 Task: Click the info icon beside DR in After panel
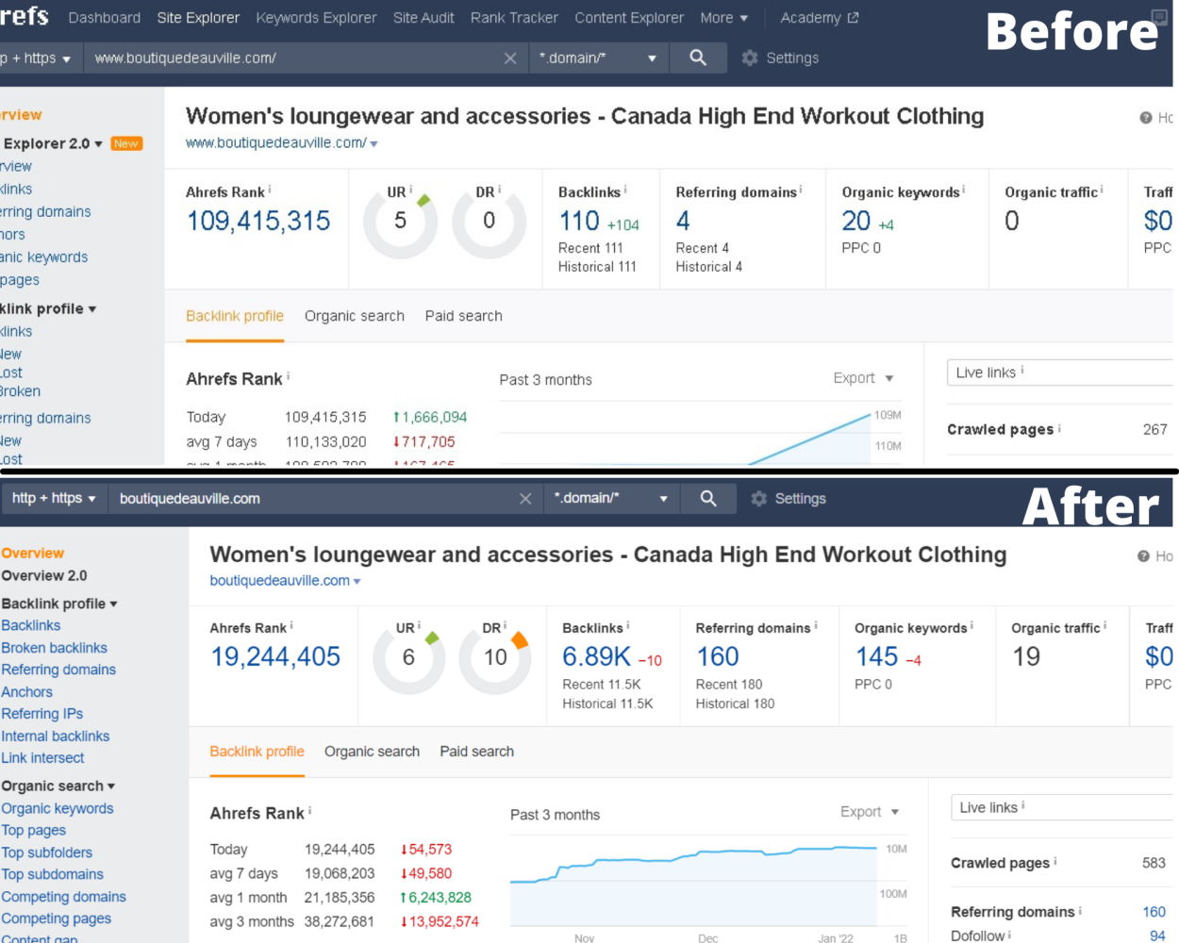tap(506, 625)
